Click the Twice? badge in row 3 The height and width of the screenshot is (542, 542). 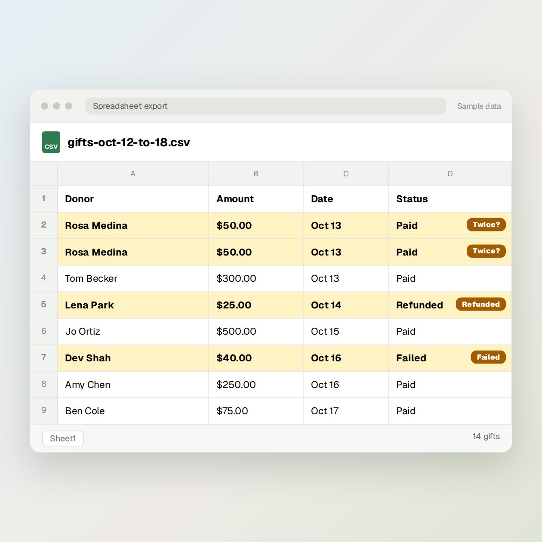pos(486,251)
